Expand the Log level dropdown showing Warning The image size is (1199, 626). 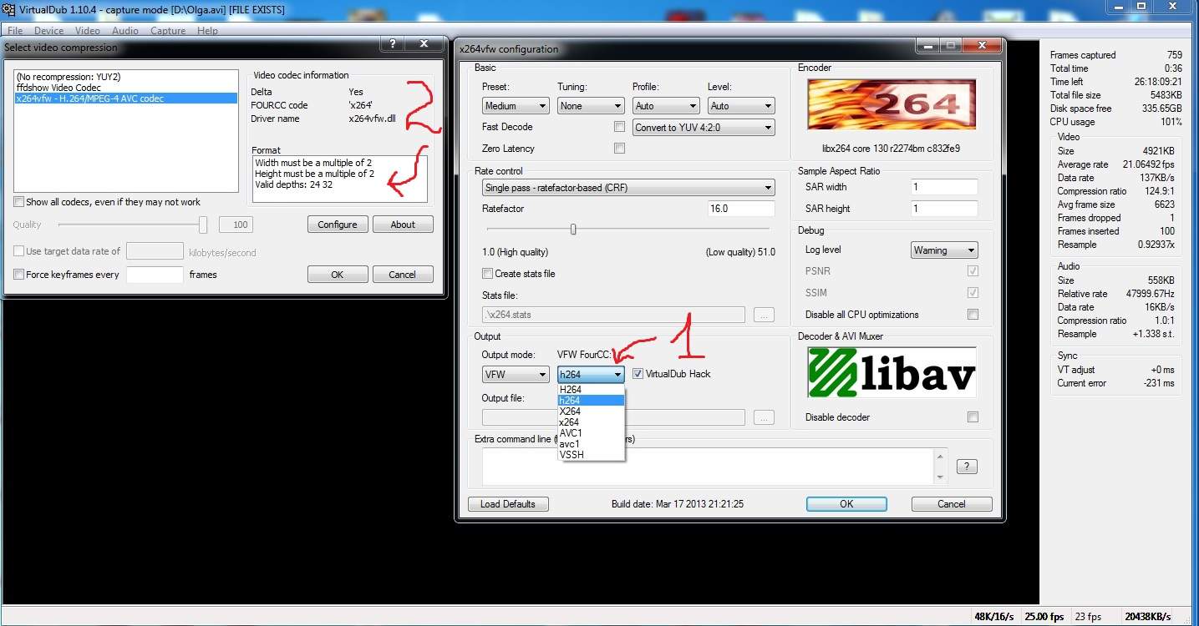coord(944,250)
